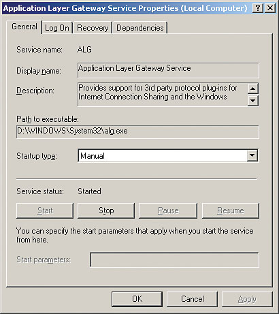
Task: Click the Resume service button
Action: tap(231, 210)
